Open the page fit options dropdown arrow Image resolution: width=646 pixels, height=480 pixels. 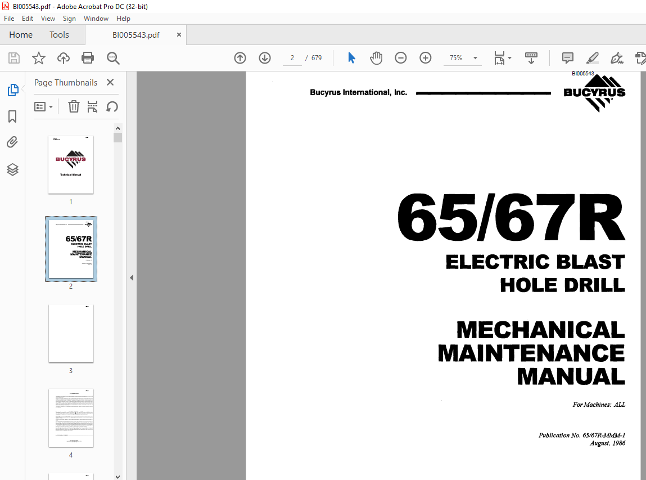509,58
